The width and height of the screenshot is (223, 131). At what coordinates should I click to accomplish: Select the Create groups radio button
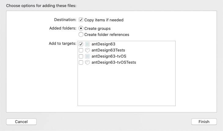point(81,28)
